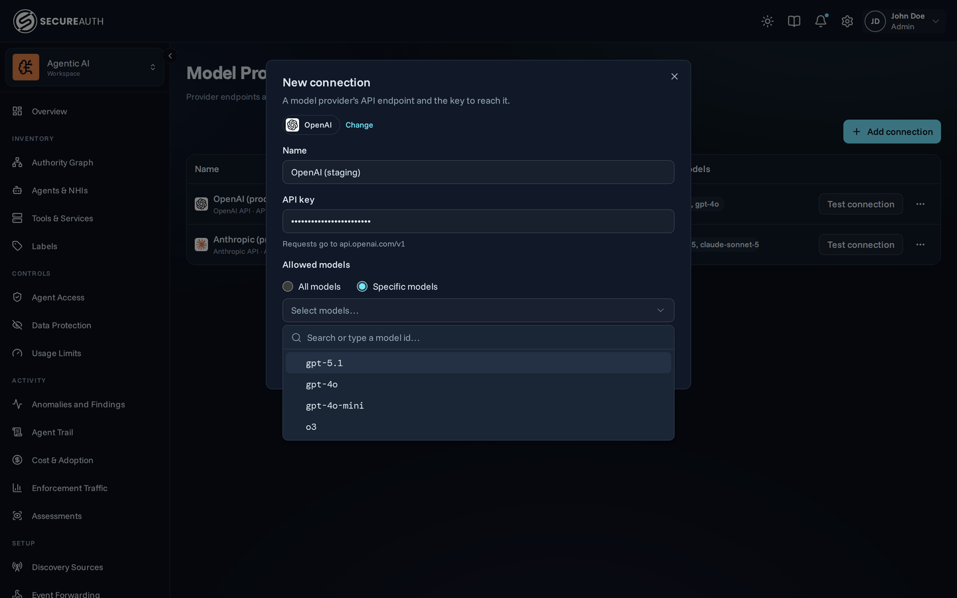Open the John Doe account menu
Image resolution: width=957 pixels, height=598 pixels.
click(904, 21)
